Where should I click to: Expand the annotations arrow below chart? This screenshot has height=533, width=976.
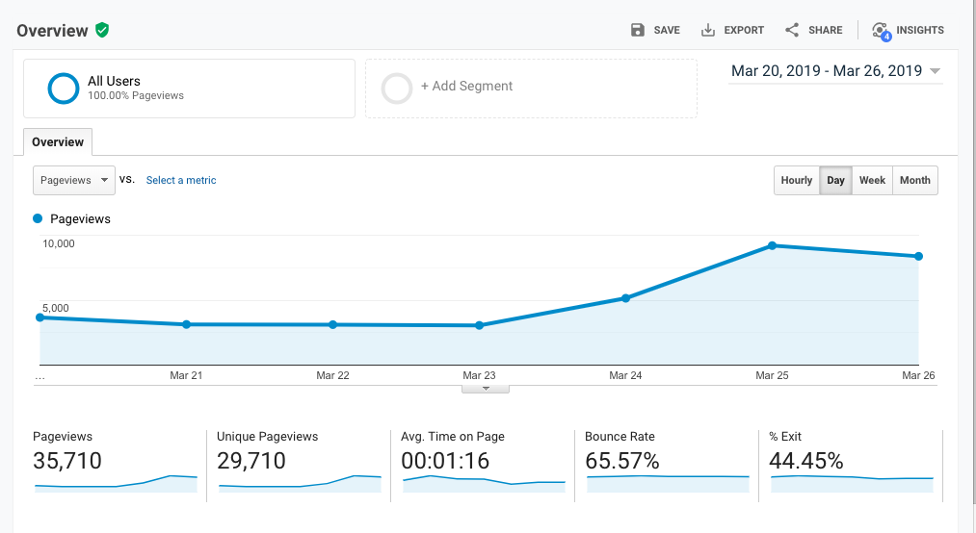click(x=486, y=389)
